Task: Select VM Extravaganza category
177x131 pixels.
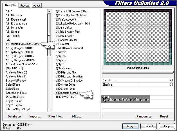Action: point(17,24)
